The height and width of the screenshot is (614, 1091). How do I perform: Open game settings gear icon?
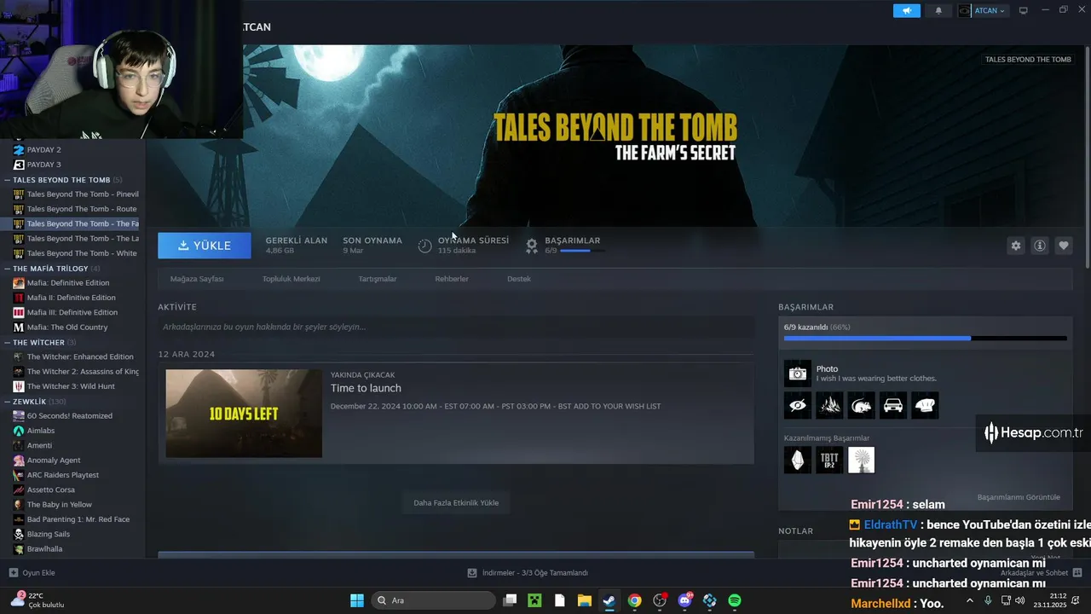coord(1016,246)
